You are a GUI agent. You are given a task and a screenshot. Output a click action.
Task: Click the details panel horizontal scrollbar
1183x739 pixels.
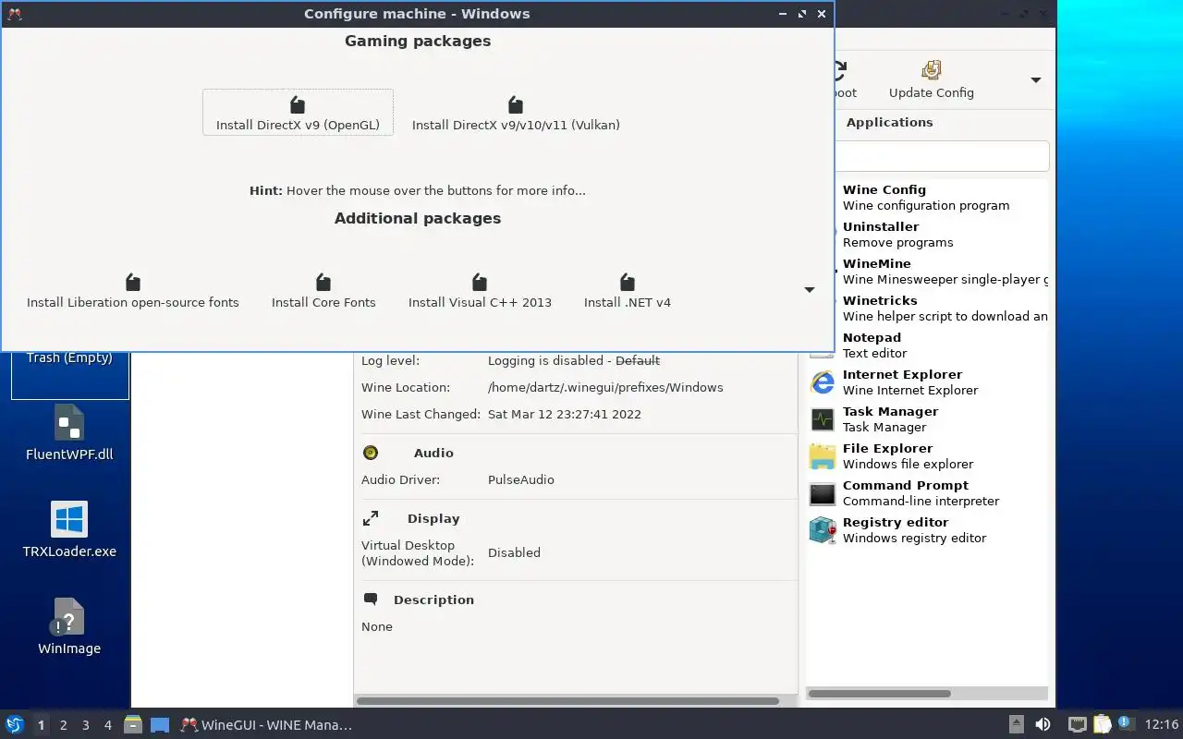567,701
